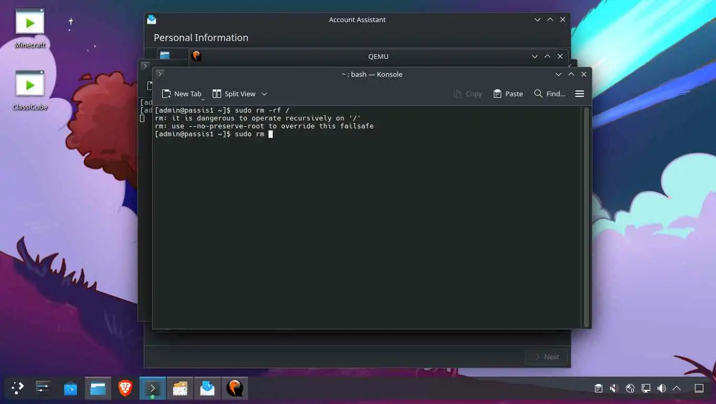The image size is (716, 404).
Task: Maximize the Account Assistant window
Action: [x=550, y=19]
